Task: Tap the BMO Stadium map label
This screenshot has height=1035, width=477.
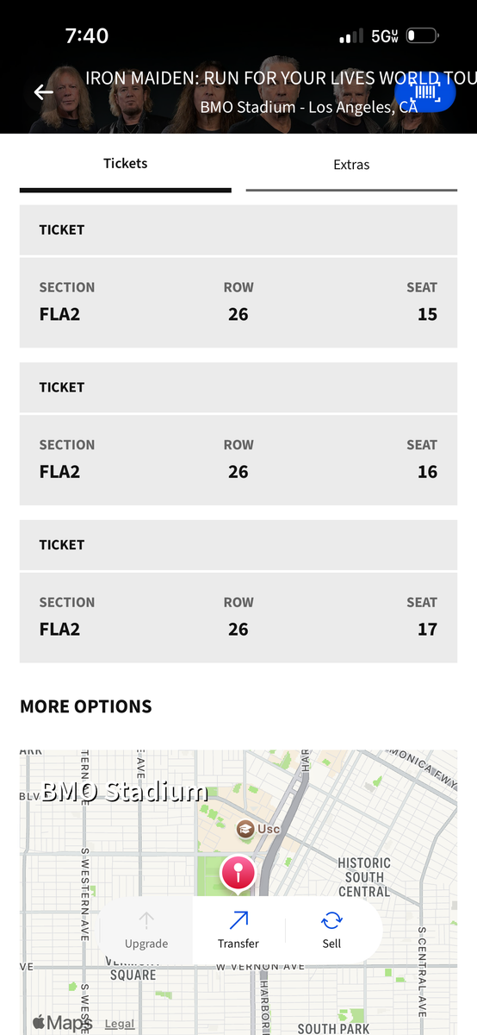Action: point(125,791)
